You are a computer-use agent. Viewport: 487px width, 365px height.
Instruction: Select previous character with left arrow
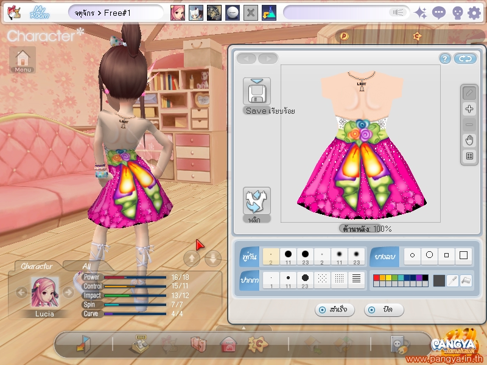(21, 292)
